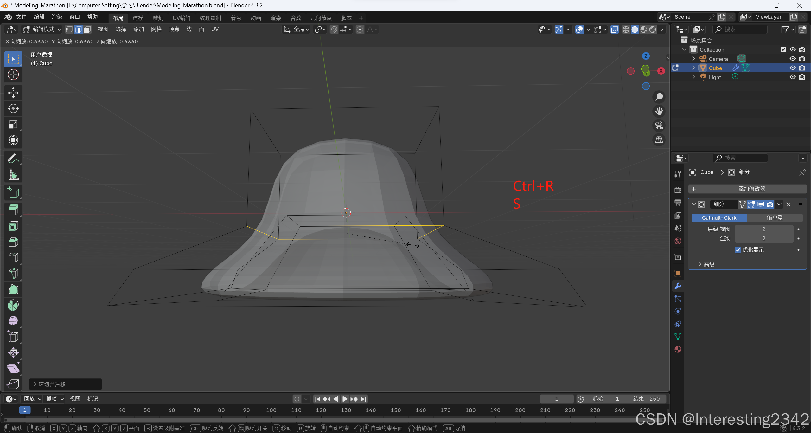Switch to the UV编辑 workspace tab
Image resolution: width=811 pixels, height=433 pixels.
point(182,18)
